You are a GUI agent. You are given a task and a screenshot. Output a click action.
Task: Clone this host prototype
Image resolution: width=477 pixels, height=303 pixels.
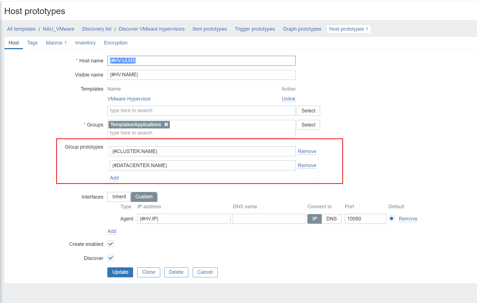[x=149, y=272]
